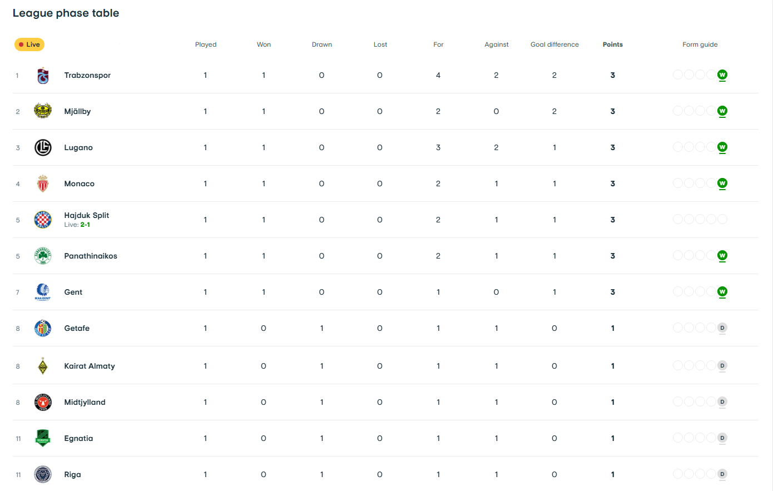
Task: Click the Played column header
Action: click(206, 44)
